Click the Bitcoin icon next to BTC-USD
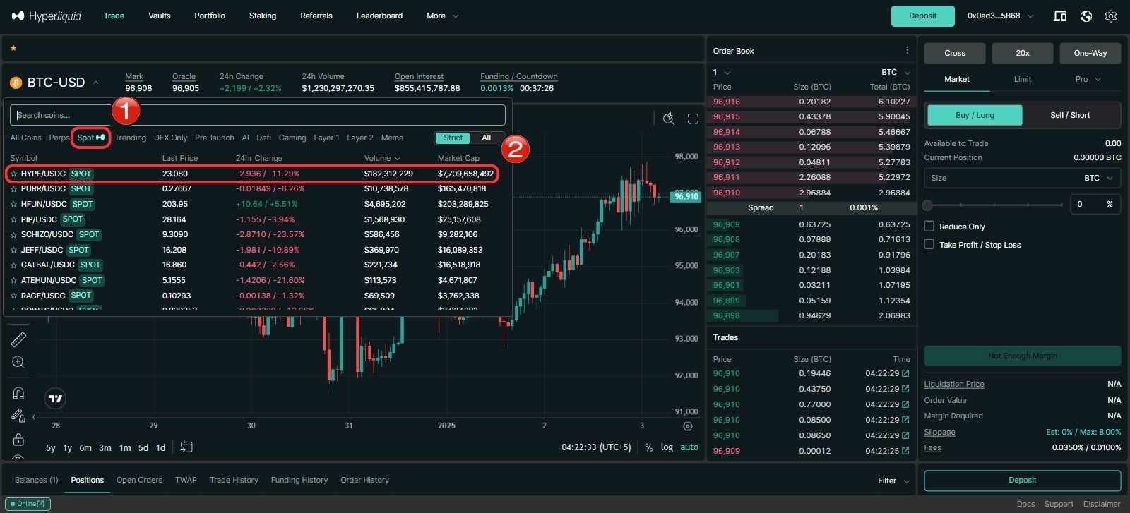Viewport: 1130px width, 513px height. (x=16, y=83)
